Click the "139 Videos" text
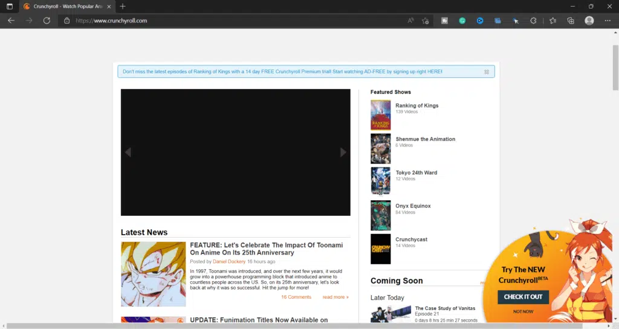Screen dimensions: 619x329 click(407, 112)
